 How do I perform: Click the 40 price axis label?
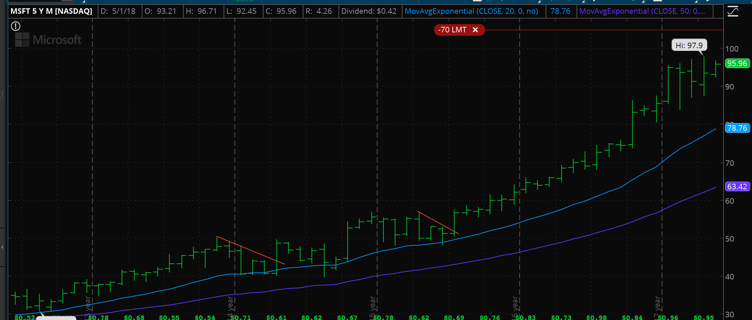click(730, 277)
